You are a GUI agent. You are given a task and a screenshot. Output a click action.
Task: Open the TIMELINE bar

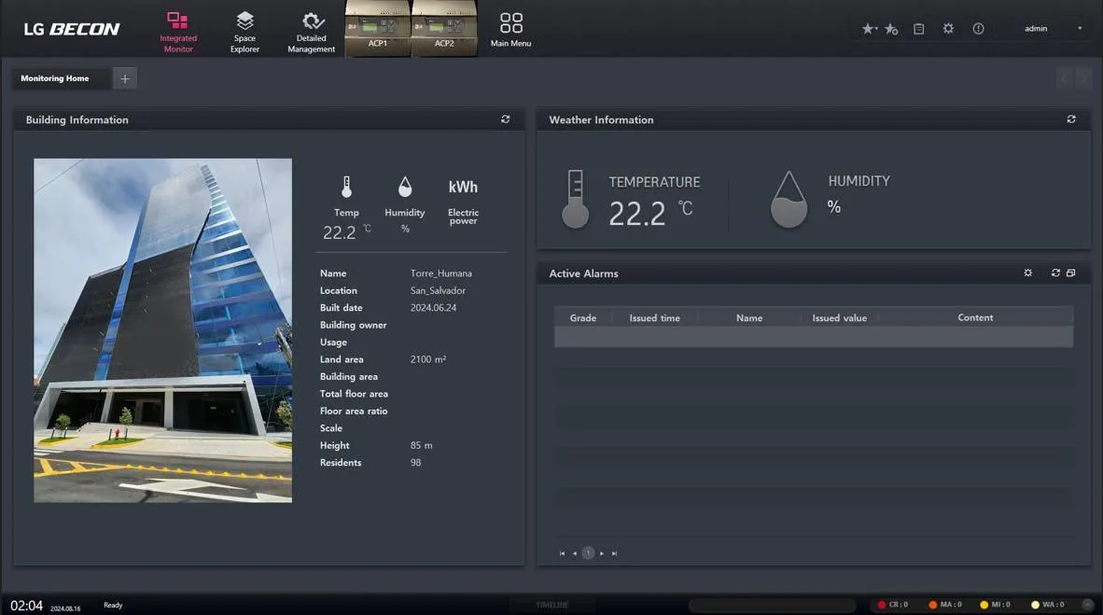pyautogui.click(x=552, y=605)
